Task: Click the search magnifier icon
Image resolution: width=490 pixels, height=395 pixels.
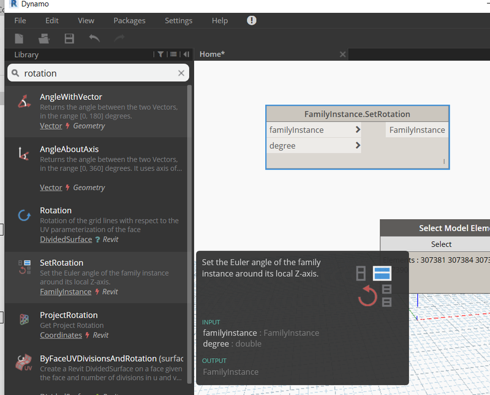Action: click(x=15, y=73)
